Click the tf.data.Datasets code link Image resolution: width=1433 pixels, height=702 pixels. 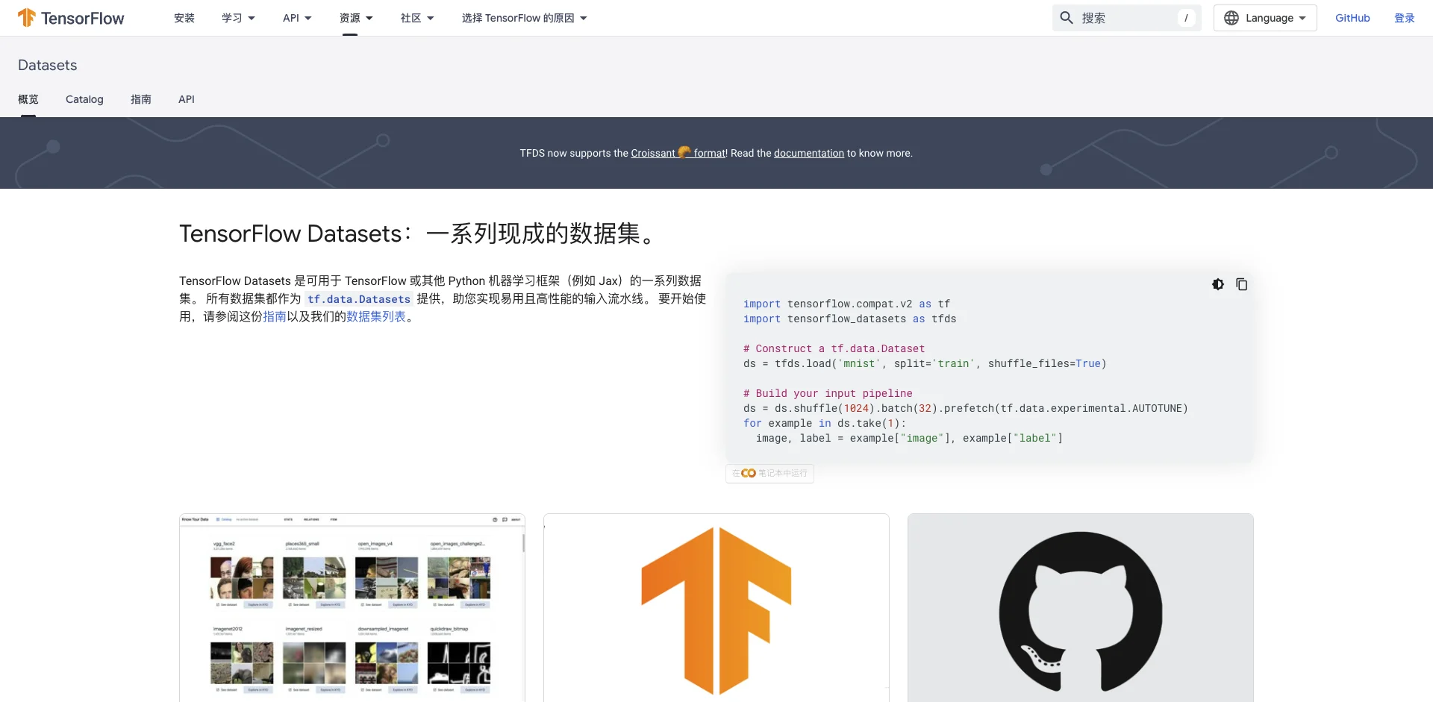point(359,299)
